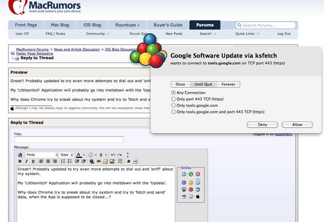Screen dimensions: 324x222
Task: Click Deny in Little Snitch dialog
Action: pos(263,125)
